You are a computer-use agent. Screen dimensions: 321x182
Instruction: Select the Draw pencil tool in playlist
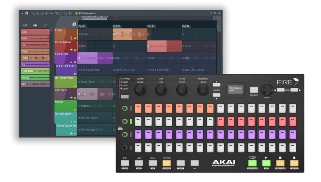pyautogui.click(x=33, y=13)
